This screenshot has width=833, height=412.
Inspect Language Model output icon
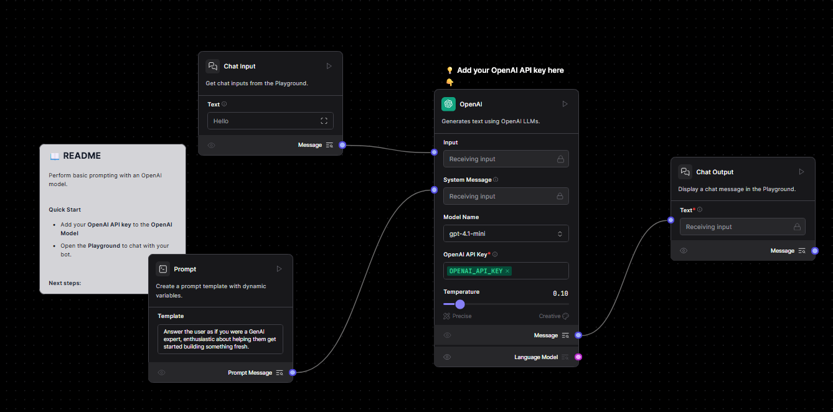(565, 357)
